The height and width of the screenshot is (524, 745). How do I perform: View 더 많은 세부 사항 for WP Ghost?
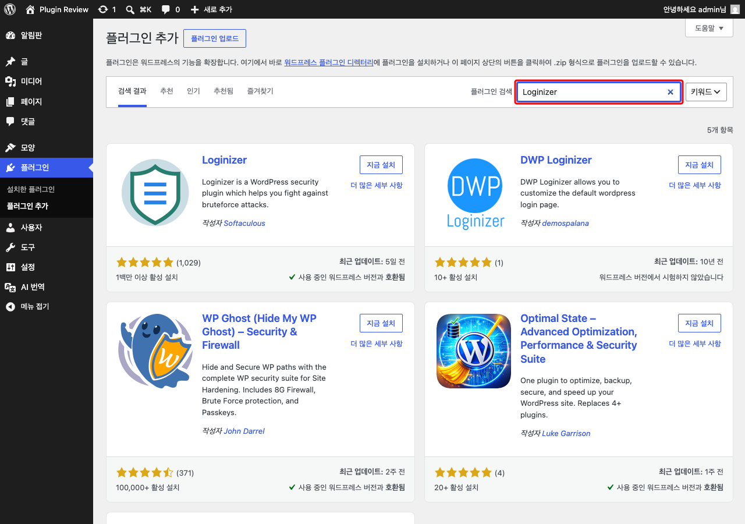pyautogui.click(x=377, y=344)
